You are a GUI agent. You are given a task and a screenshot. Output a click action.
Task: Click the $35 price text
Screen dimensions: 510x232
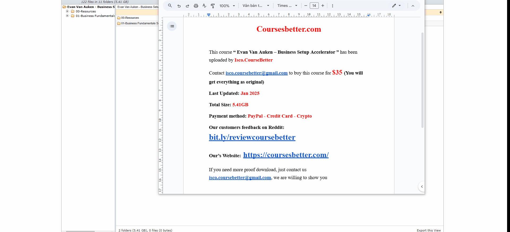tap(337, 72)
